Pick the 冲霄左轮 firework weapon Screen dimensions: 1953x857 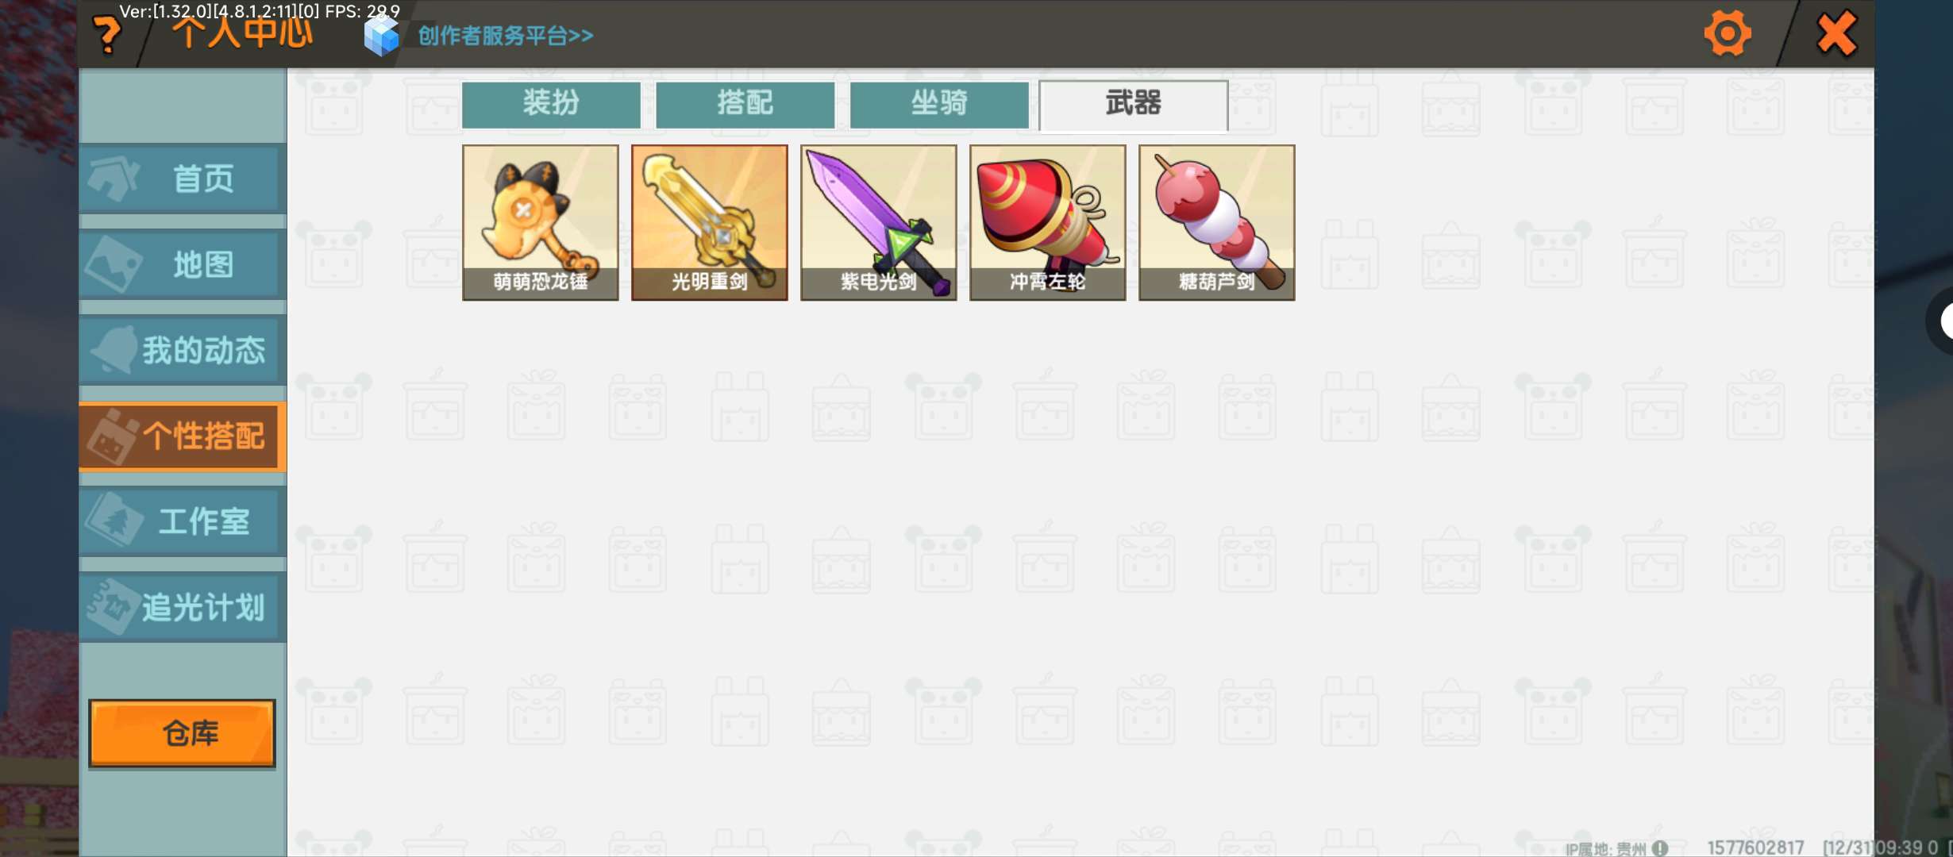pyautogui.click(x=1048, y=222)
